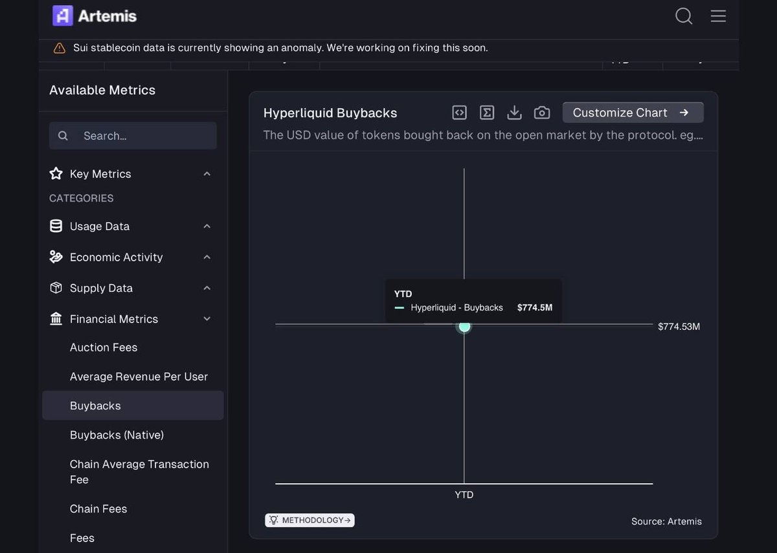Click the Sui stablecoin anomaly notice text
777x553 pixels.
[280, 48]
